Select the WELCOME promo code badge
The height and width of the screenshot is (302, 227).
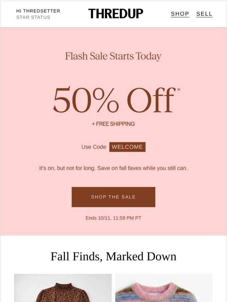(127, 147)
